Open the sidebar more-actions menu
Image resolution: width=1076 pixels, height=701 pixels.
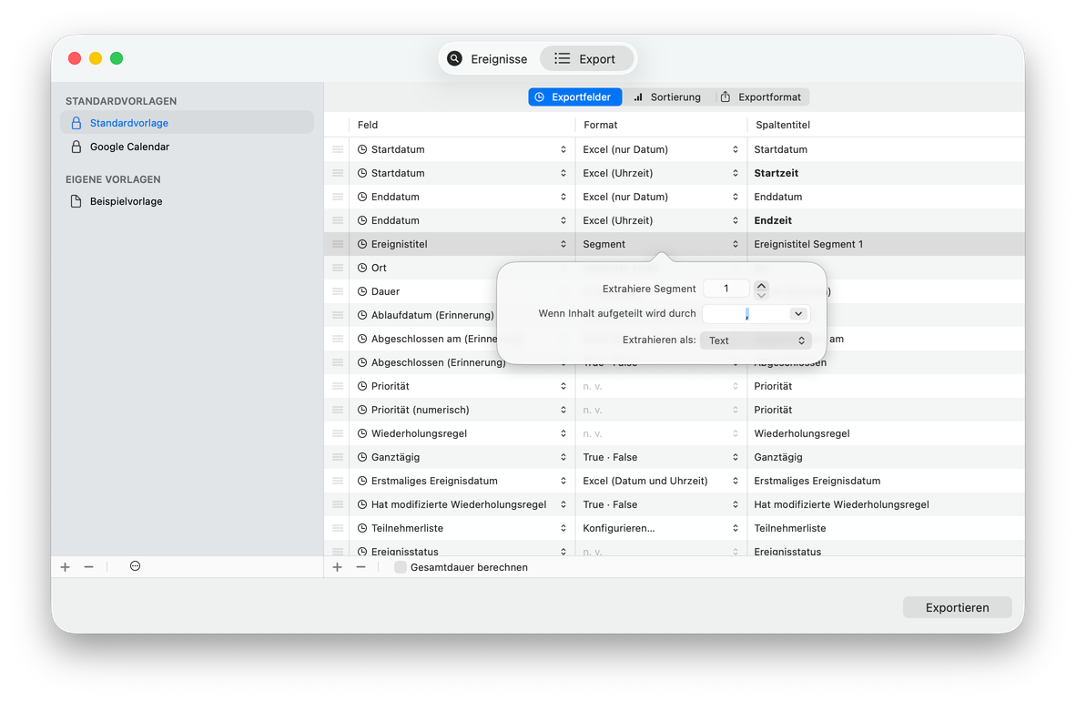pyautogui.click(x=136, y=566)
